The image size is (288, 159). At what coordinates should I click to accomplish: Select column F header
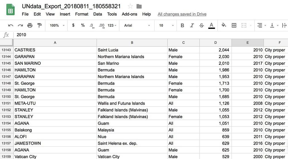coord(276,43)
